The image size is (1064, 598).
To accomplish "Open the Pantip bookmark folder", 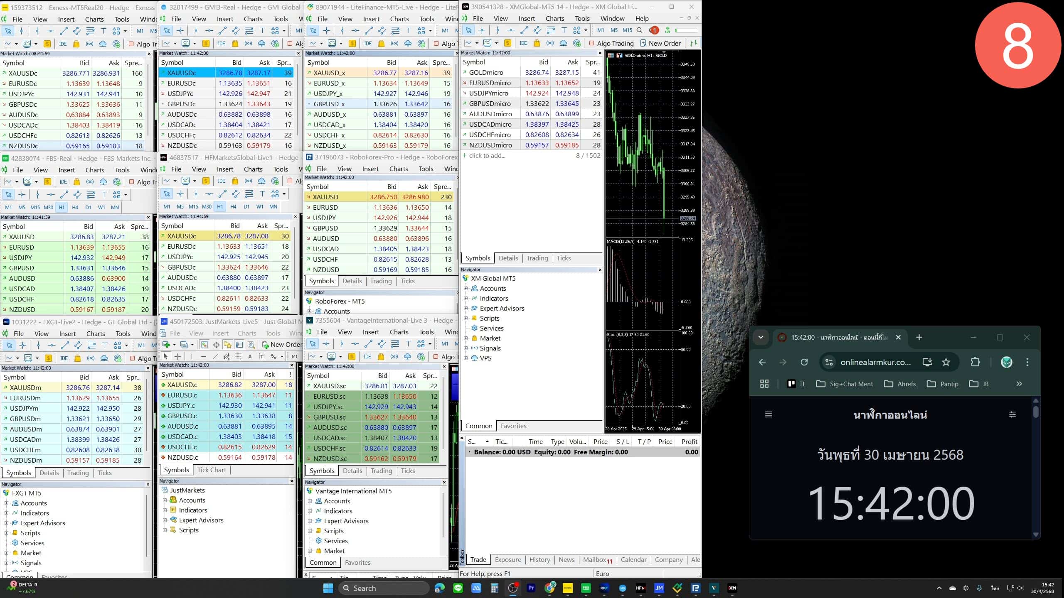I will tap(943, 384).
